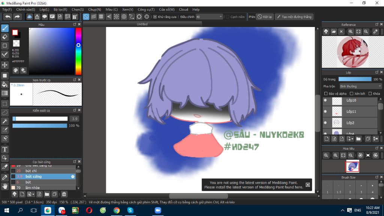Add a new folder in the layer panel

358,139
